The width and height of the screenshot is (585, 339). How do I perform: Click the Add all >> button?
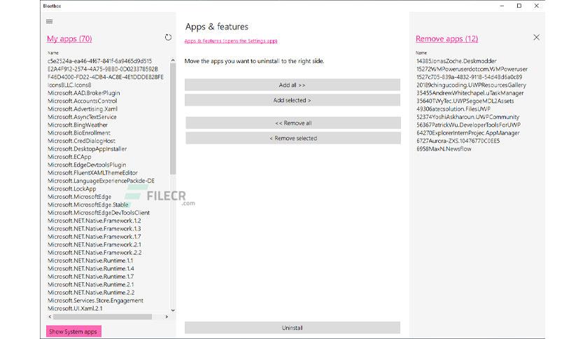click(x=292, y=85)
